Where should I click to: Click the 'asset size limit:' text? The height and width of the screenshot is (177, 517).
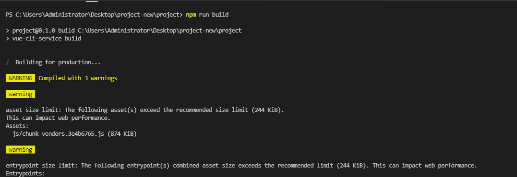pyautogui.click(x=34, y=110)
